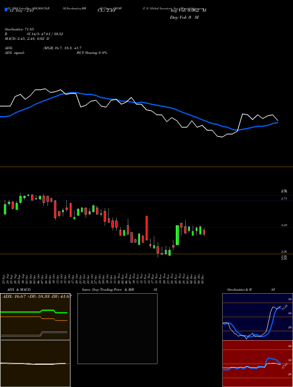This screenshot has width=293, height=387.
Task: Click the tall red candlestick with long upper wick
Action: [x=146, y=228]
